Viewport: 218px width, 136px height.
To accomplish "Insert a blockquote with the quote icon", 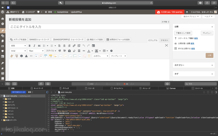I will [39, 46].
